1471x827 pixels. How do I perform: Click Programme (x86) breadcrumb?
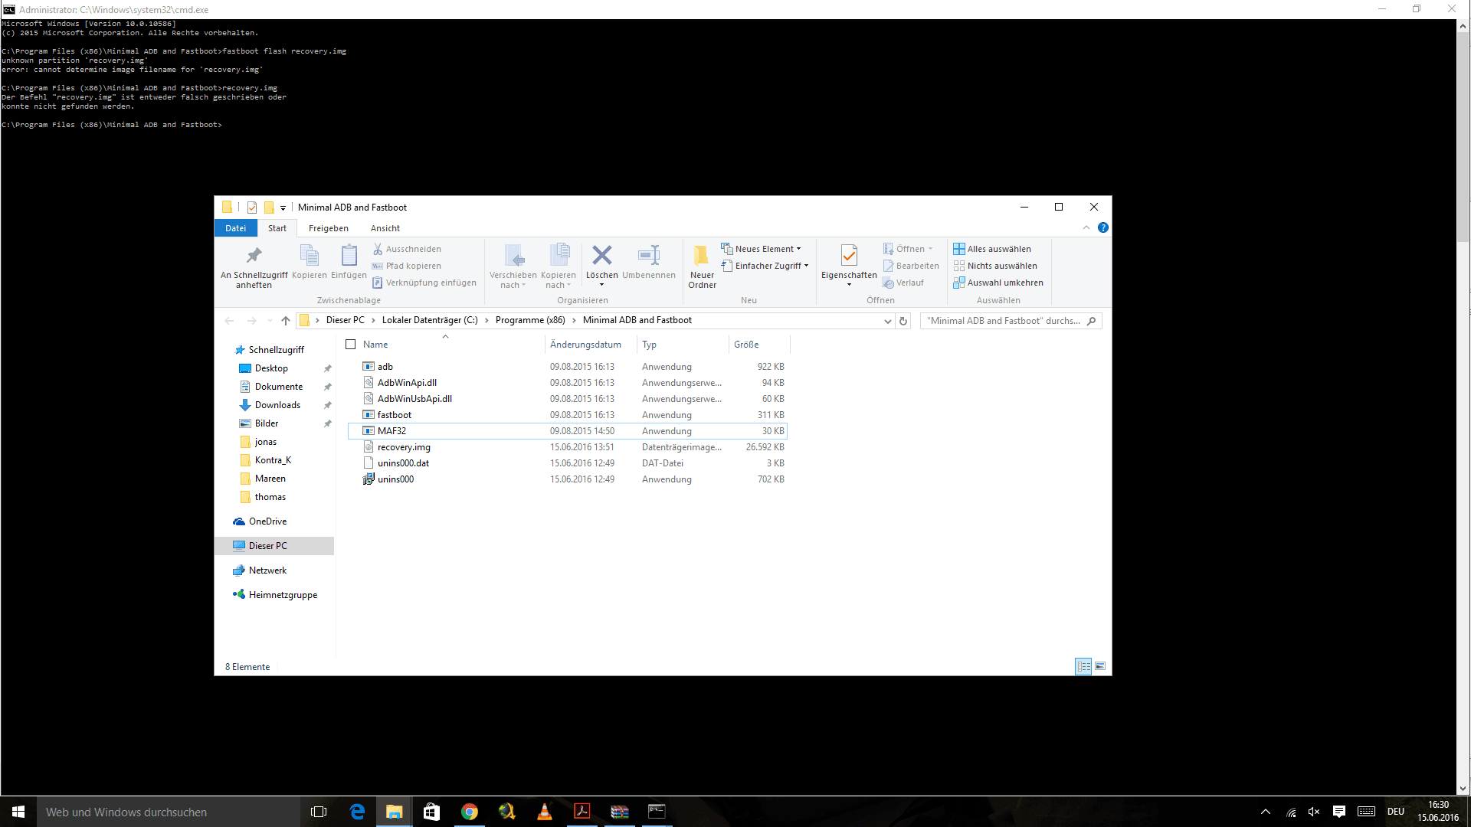[530, 320]
